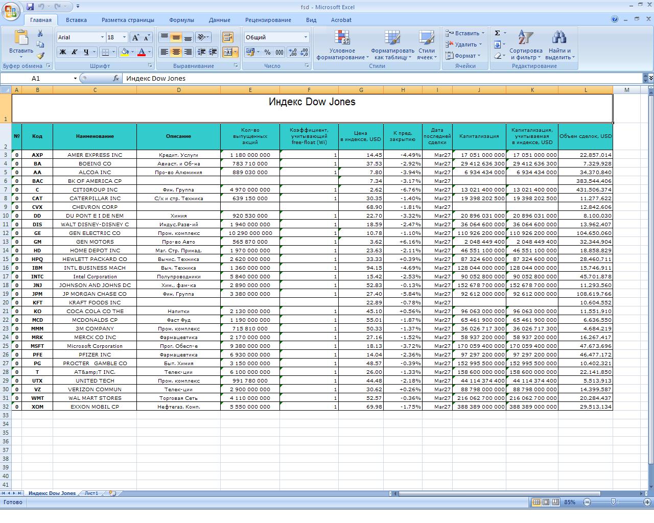Open the Name Box dropdown arrow

75,78
